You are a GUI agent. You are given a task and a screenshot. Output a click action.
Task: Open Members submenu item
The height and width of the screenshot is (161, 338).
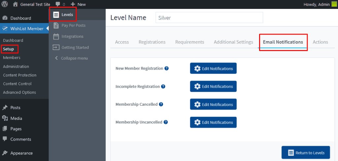12,58
